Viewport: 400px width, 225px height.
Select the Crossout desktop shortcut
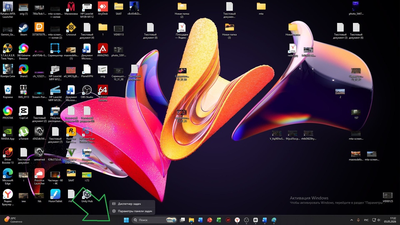point(71,29)
